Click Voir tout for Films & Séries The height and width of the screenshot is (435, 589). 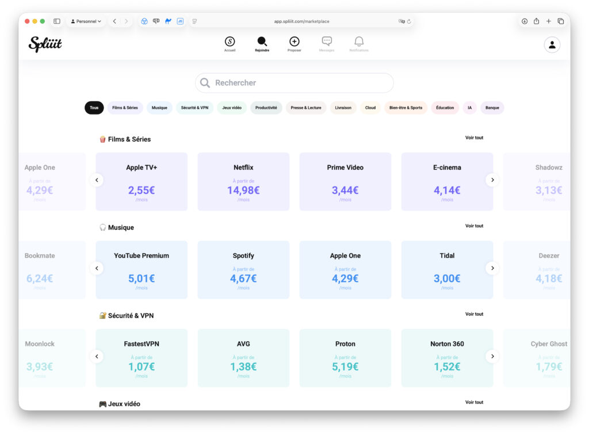[x=474, y=138]
